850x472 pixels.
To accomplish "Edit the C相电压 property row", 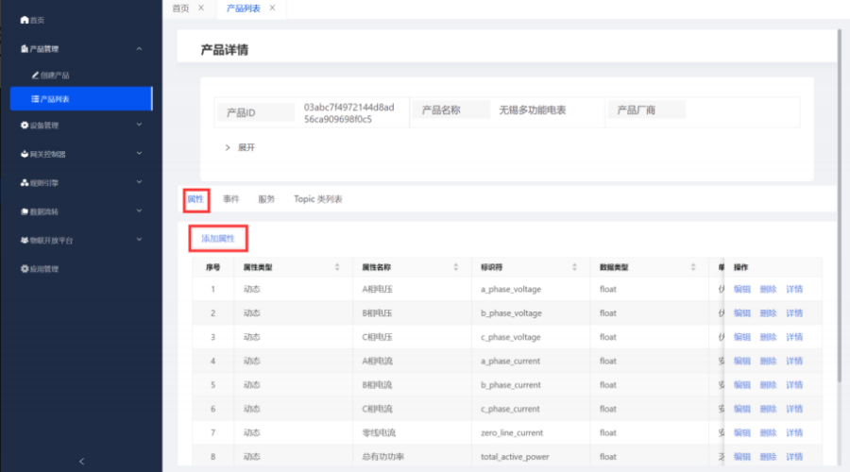I will 742,337.
